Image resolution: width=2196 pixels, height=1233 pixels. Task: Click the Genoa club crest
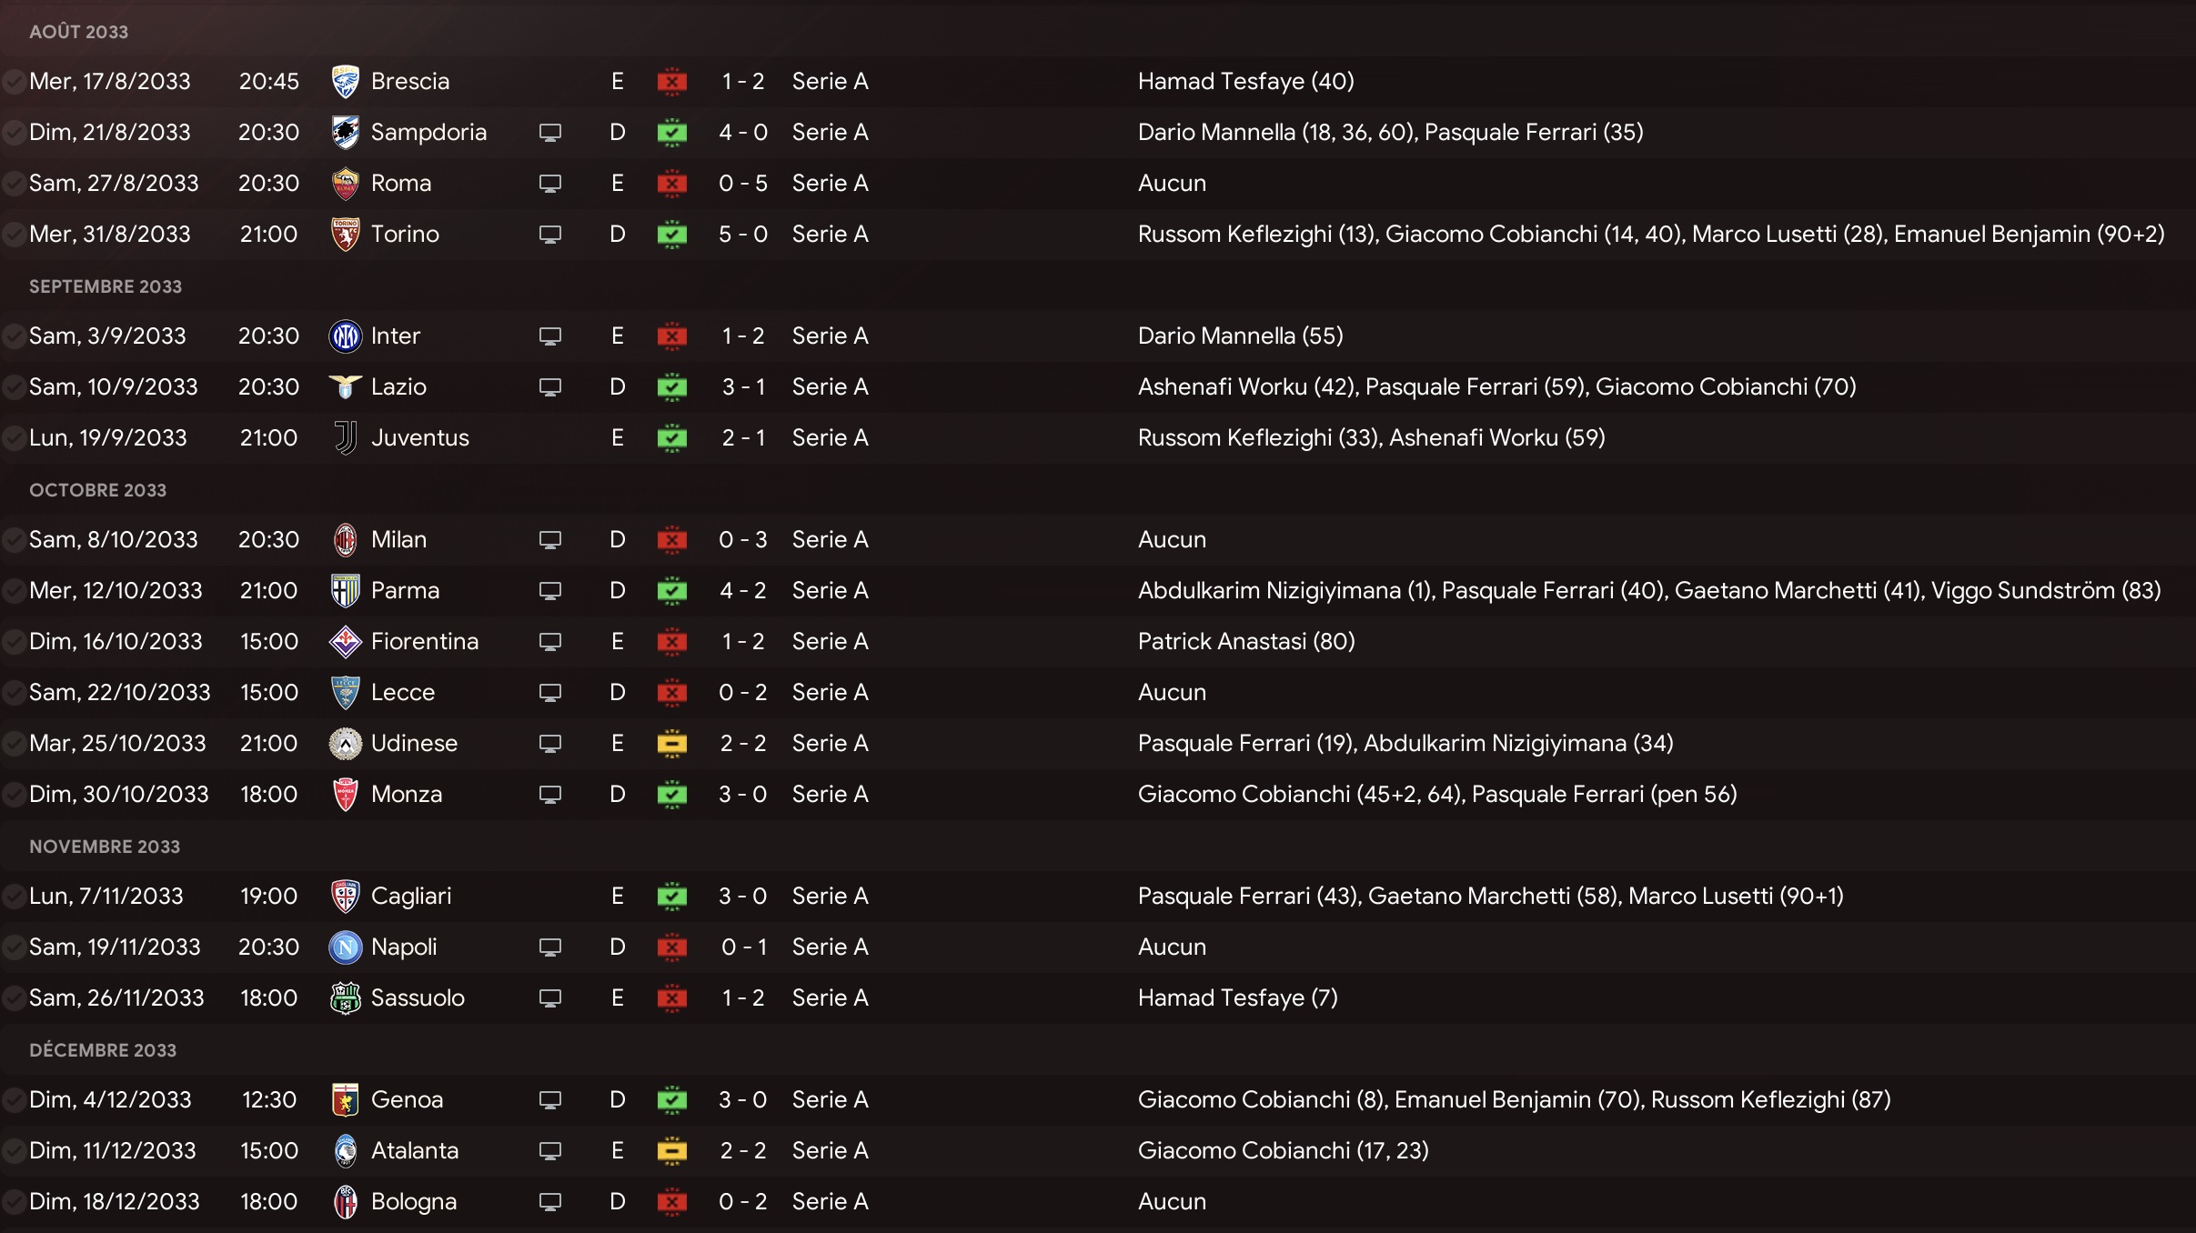click(345, 1100)
